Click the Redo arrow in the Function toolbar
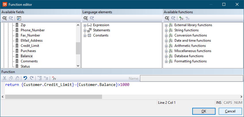This screenshot has height=117, width=244. click(x=31, y=78)
